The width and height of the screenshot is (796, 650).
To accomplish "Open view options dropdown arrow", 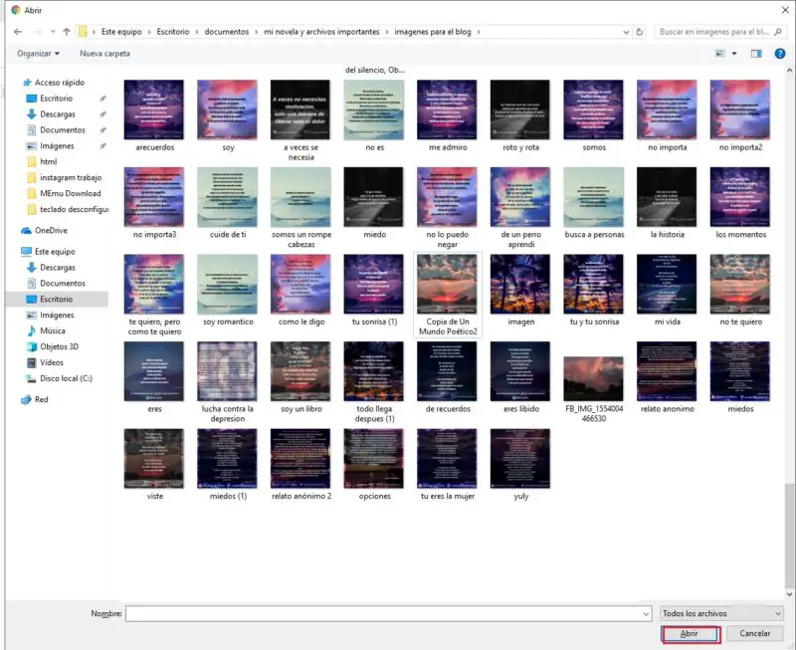I will pos(734,54).
